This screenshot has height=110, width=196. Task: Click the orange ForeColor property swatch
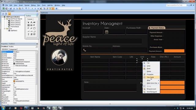pos(14,81)
